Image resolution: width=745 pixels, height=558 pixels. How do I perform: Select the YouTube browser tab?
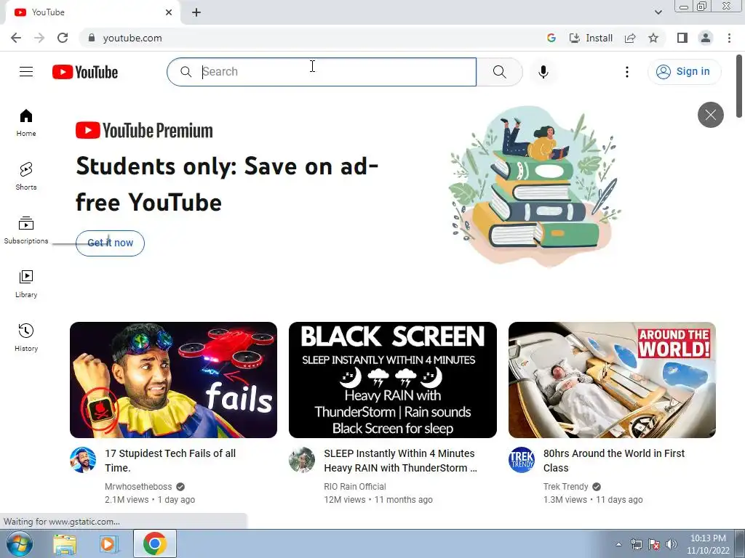coord(92,12)
